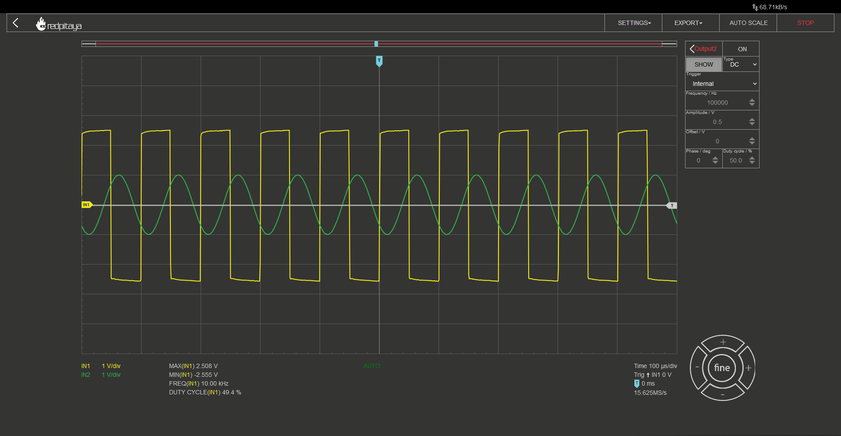Click the IN2 1 V/div scale value
Screen dimensions: 841x436
click(x=111, y=375)
